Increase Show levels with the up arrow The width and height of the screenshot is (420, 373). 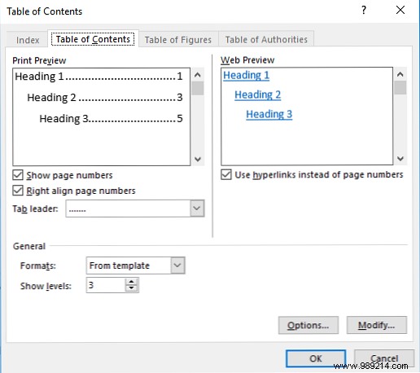(132, 282)
